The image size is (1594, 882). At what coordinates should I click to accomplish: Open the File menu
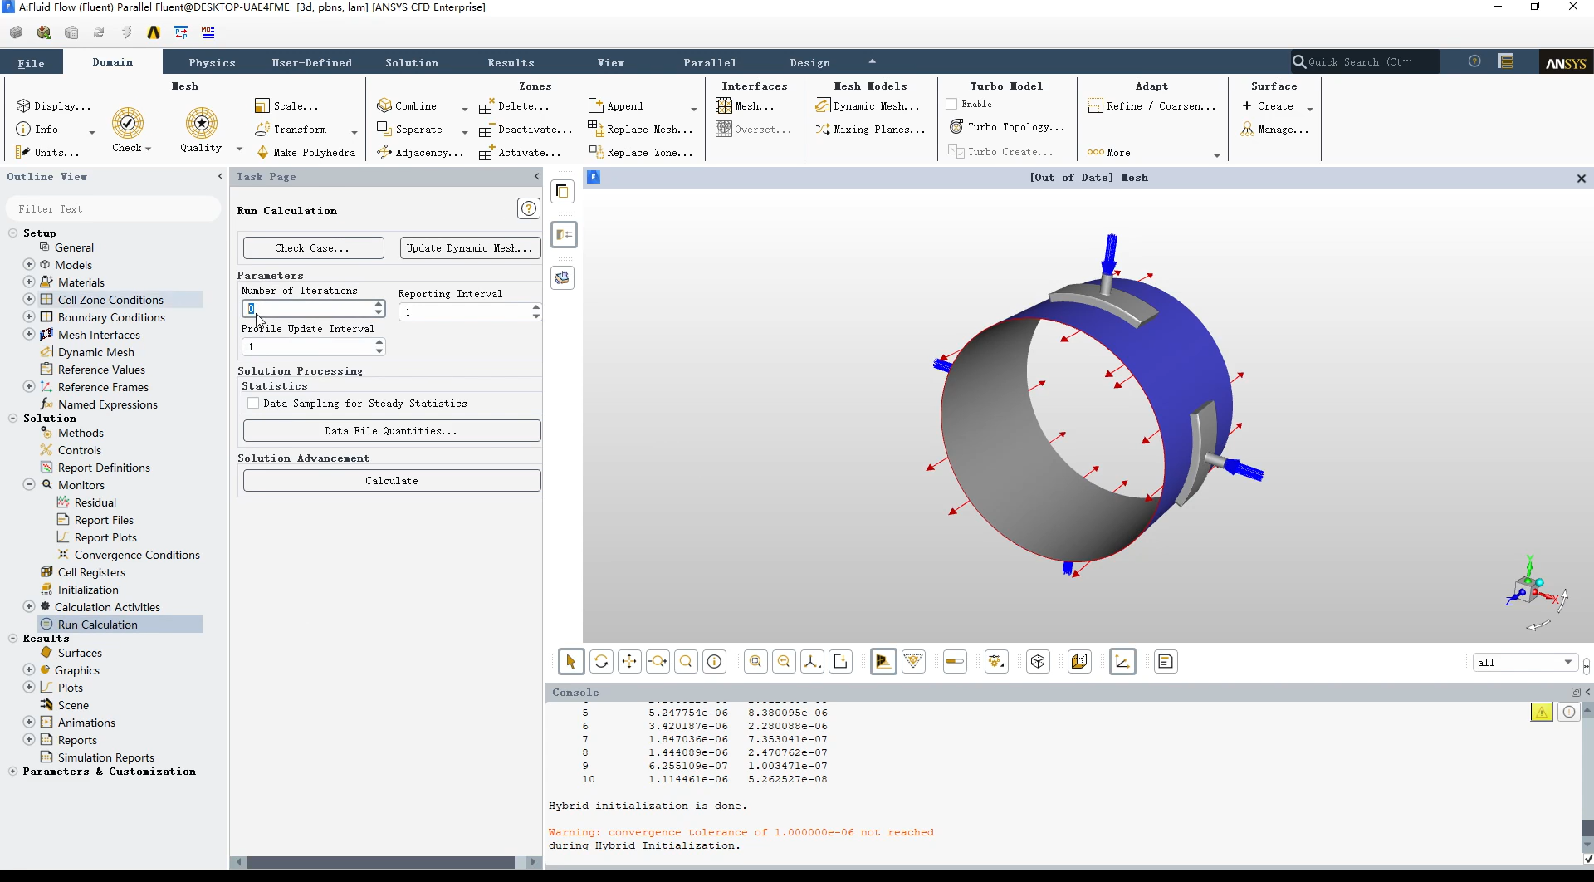(x=32, y=63)
